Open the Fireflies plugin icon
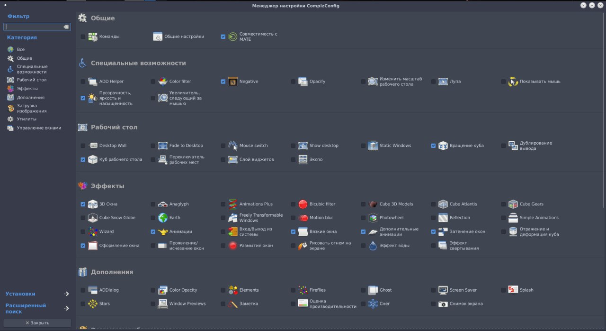Viewport: 606px width, 331px height. (303, 290)
